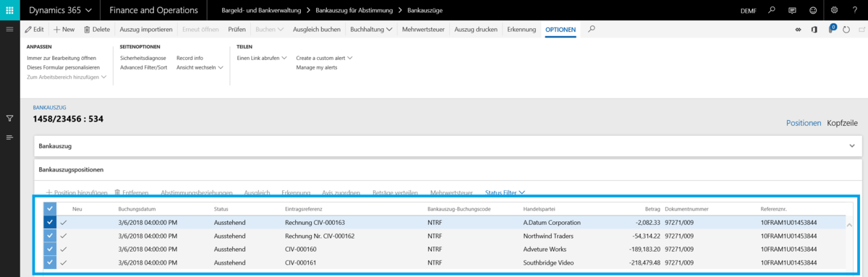Click the smiley feedback icon
Image resolution: width=868 pixels, height=277 pixels.
pyautogui.click(x=813, y=10)
